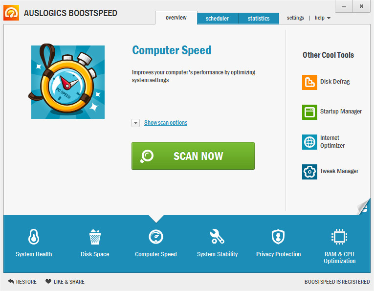Screen dimensions: 374x291
Task: Click the Startup Manager label
Action: tap(341, 112)
